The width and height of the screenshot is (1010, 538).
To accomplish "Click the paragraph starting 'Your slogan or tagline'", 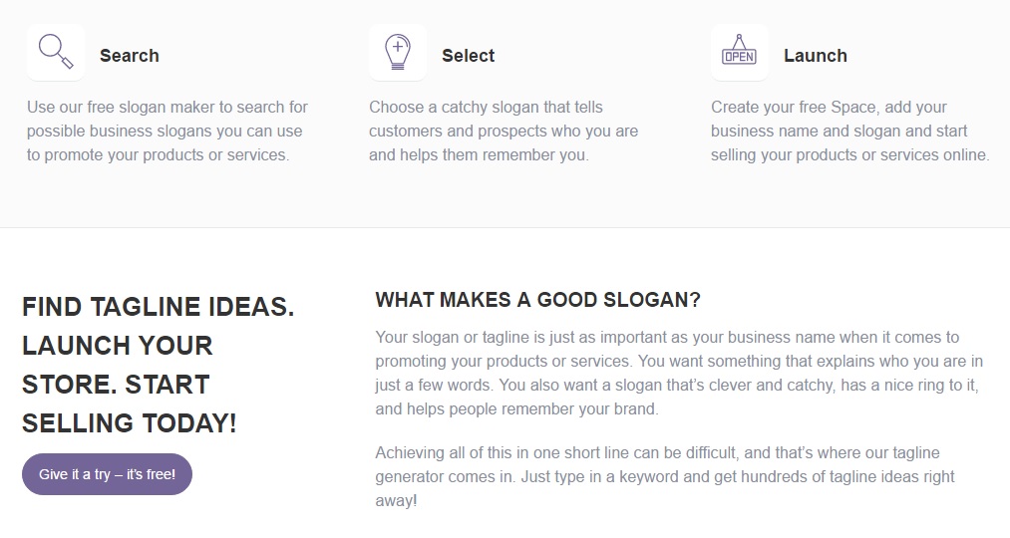I will point(678,373).
